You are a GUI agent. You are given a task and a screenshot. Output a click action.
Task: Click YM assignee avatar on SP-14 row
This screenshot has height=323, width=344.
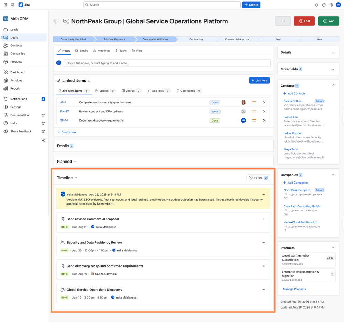coord(243,121)
